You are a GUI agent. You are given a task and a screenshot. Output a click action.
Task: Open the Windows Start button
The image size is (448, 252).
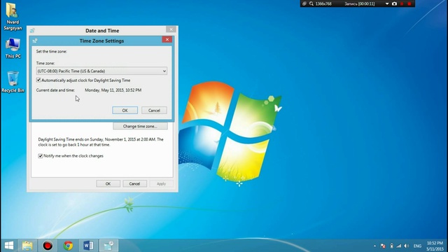9,246
